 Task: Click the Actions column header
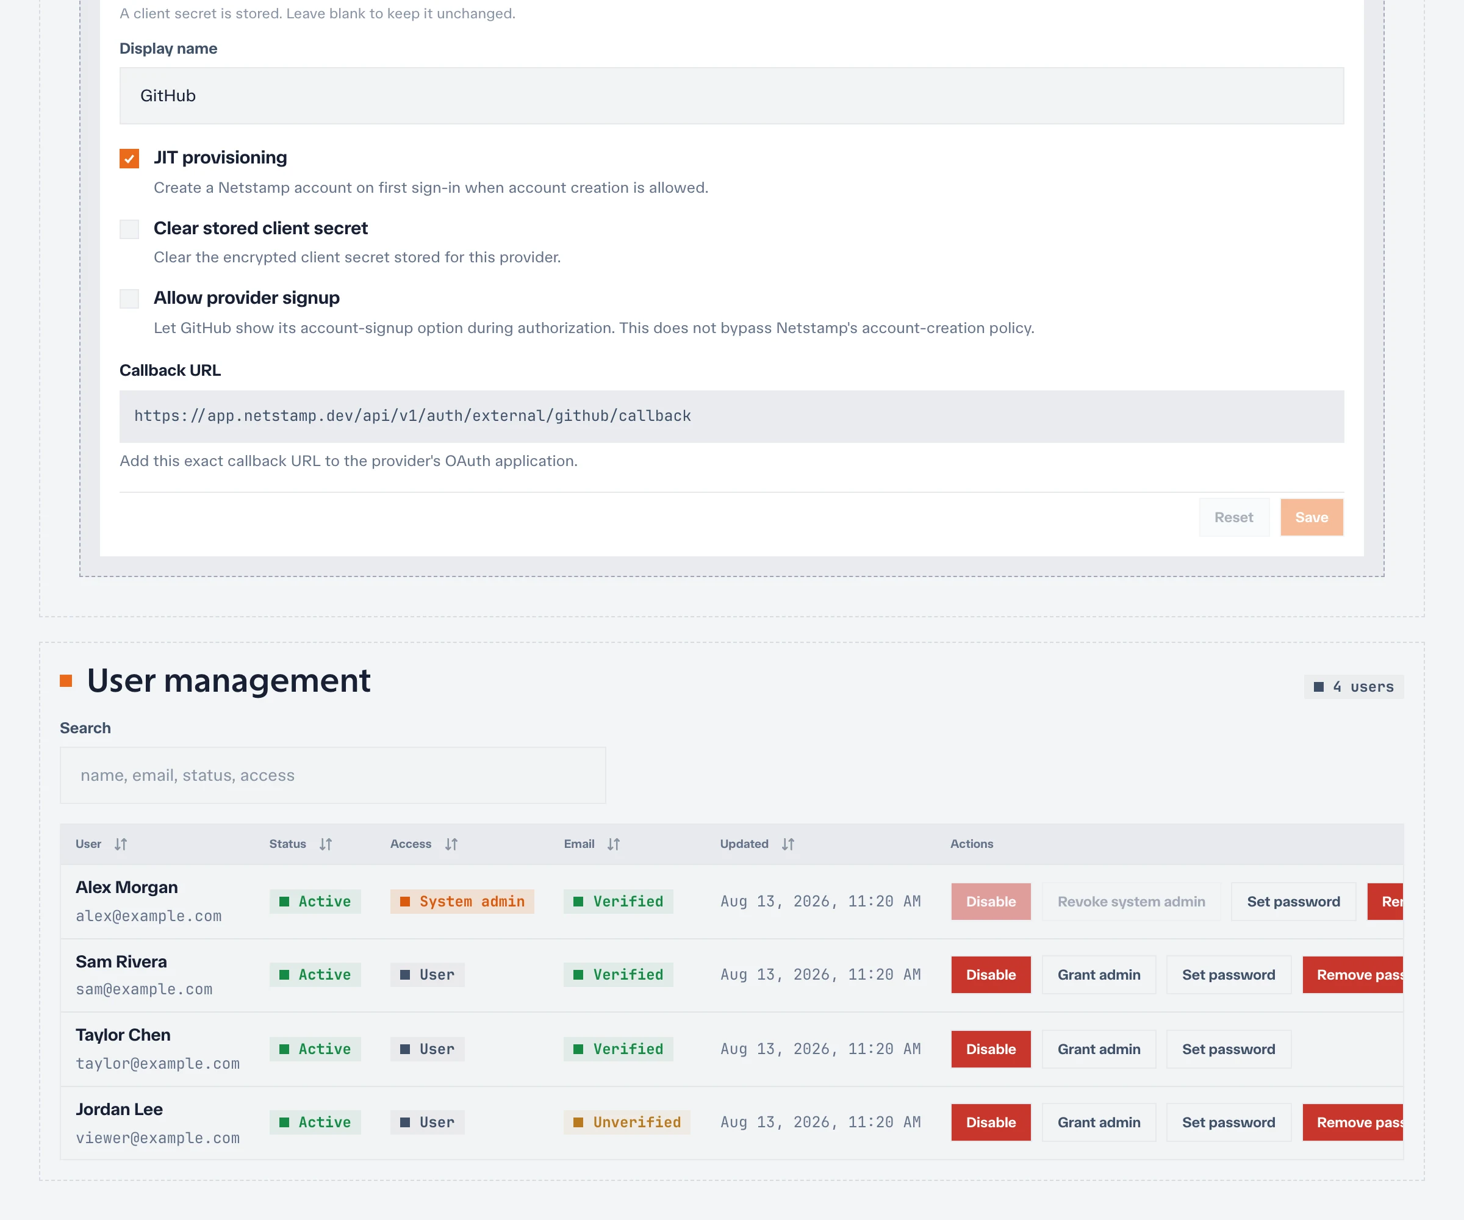point(972,844)
